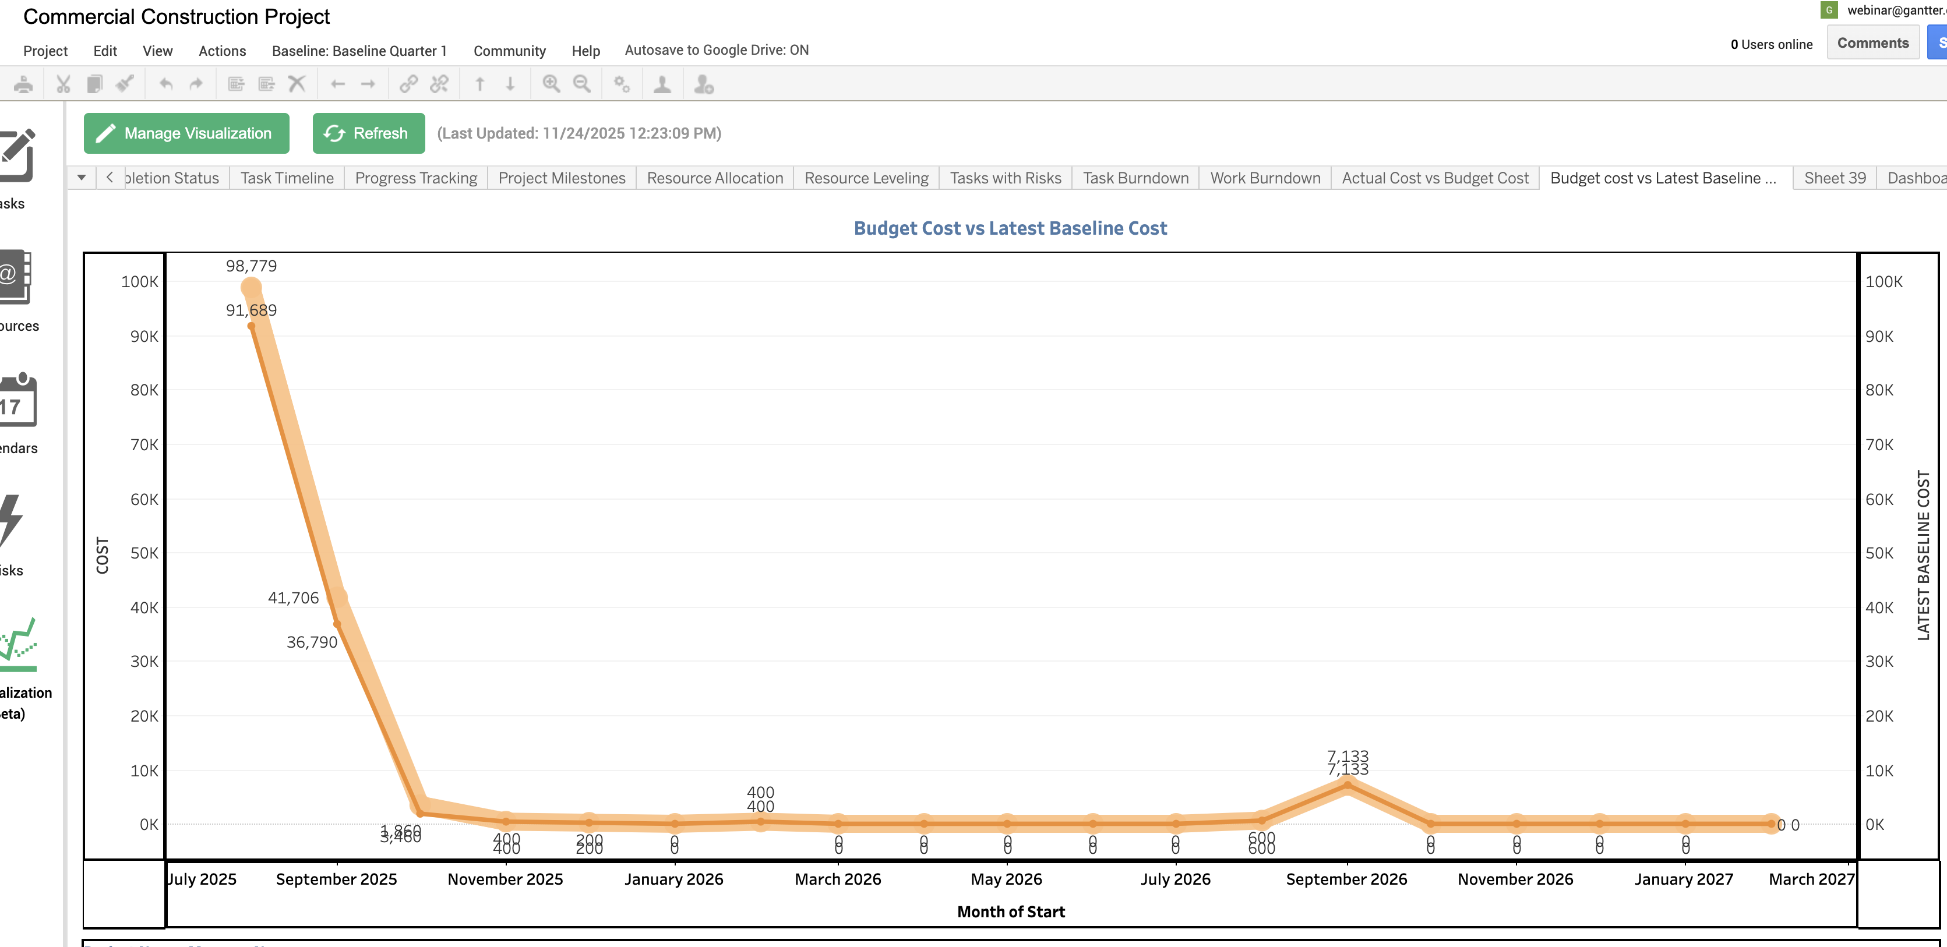Click the zoom in magnifier icon

click(x=551, y=84)
